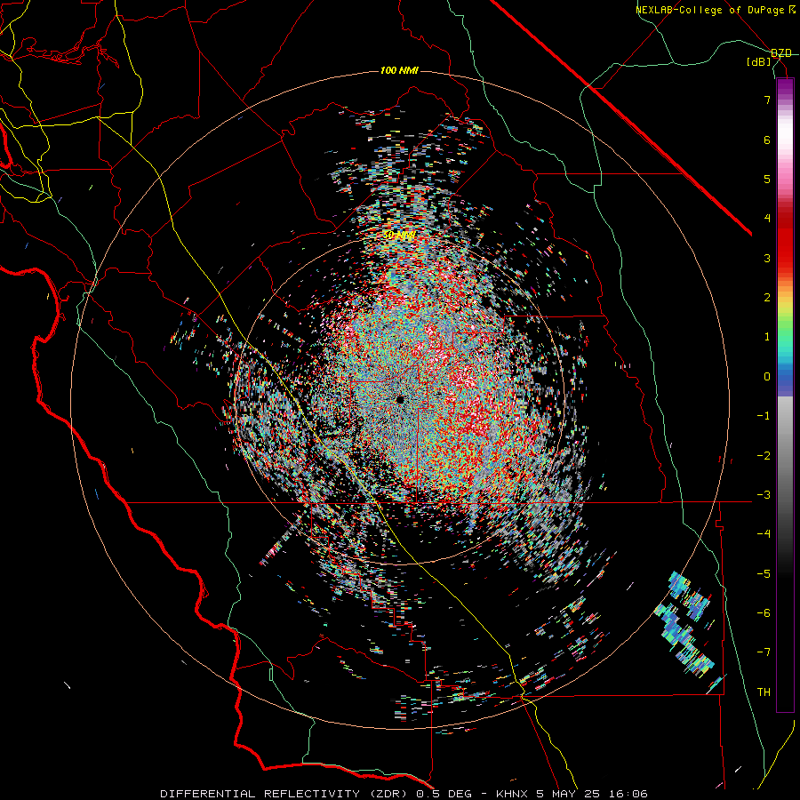
Task: Click the TH label at the color bar bottom
Action: 764,692
